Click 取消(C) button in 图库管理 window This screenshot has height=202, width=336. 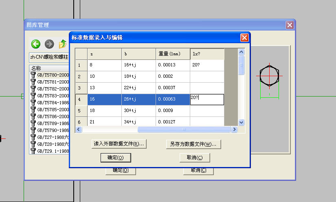pyautogui.click(x=198, y=171)
